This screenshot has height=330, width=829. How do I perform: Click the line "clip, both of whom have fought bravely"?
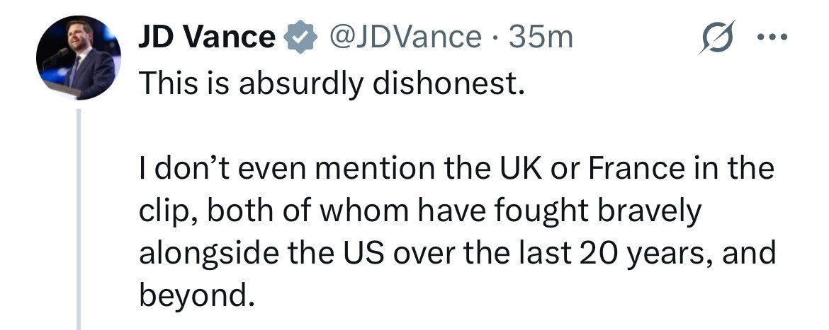(419, 211)
